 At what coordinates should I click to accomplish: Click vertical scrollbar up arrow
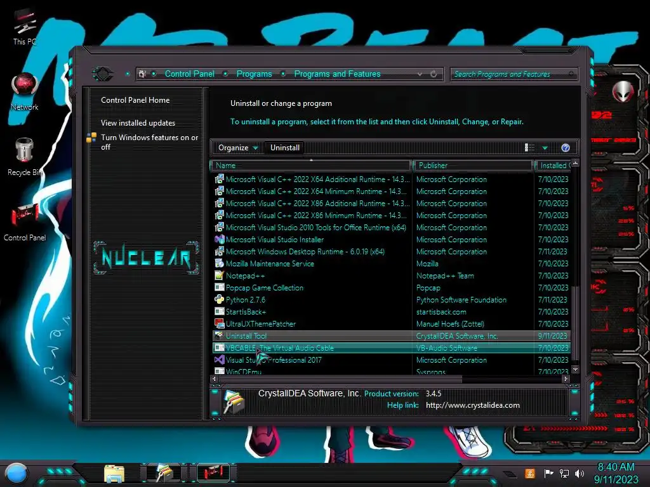click(x=575, y=163)
